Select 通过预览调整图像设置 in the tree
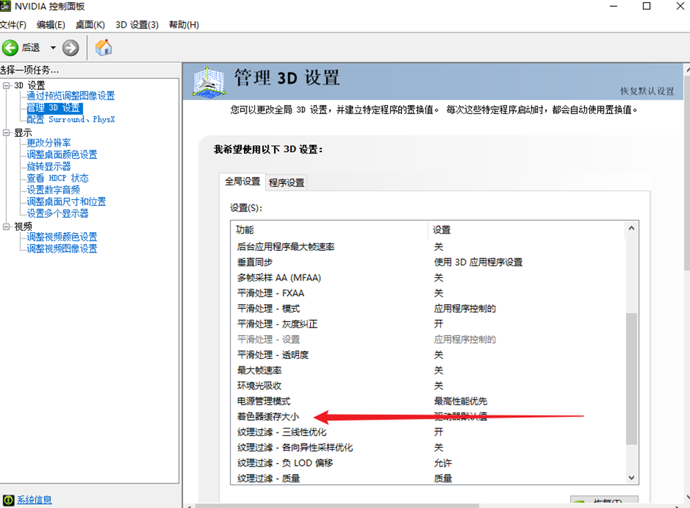This screenshot has width=690, height=508. pyautogui.click(x=70, y=96)
